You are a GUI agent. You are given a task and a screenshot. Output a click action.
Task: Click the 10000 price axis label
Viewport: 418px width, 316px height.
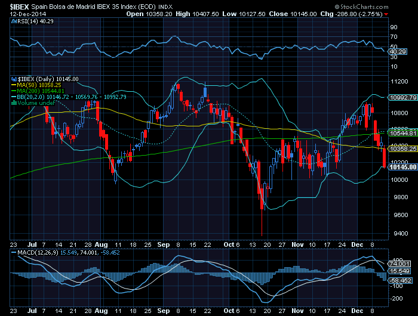pyautogui.click(x=399, y=180)
